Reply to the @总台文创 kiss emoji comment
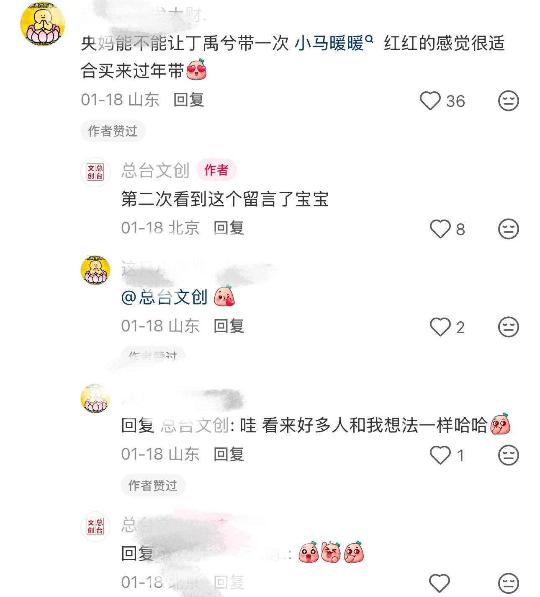 [x=229, y=326]
